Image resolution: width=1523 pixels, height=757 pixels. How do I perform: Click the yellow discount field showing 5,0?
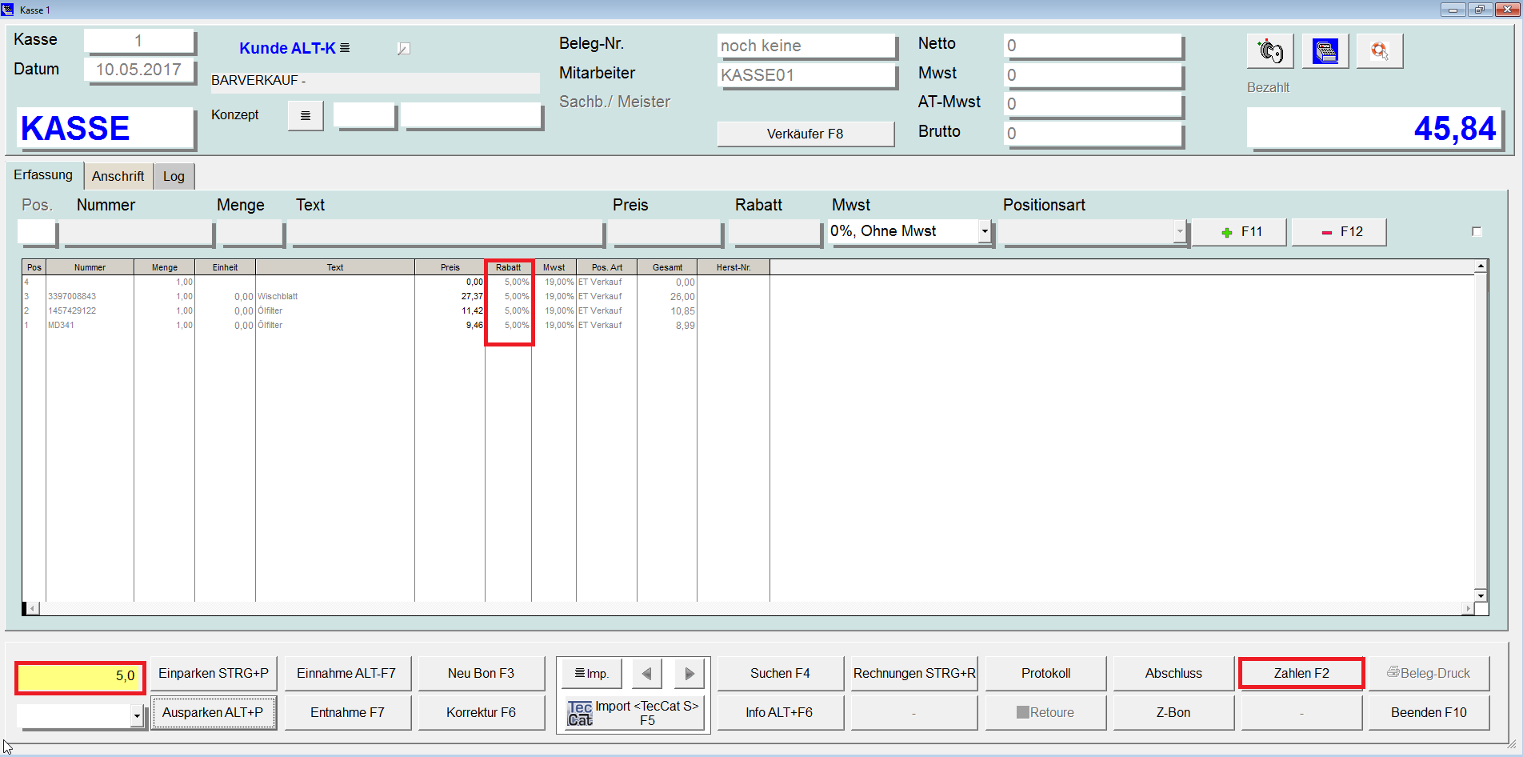(80, 677)
